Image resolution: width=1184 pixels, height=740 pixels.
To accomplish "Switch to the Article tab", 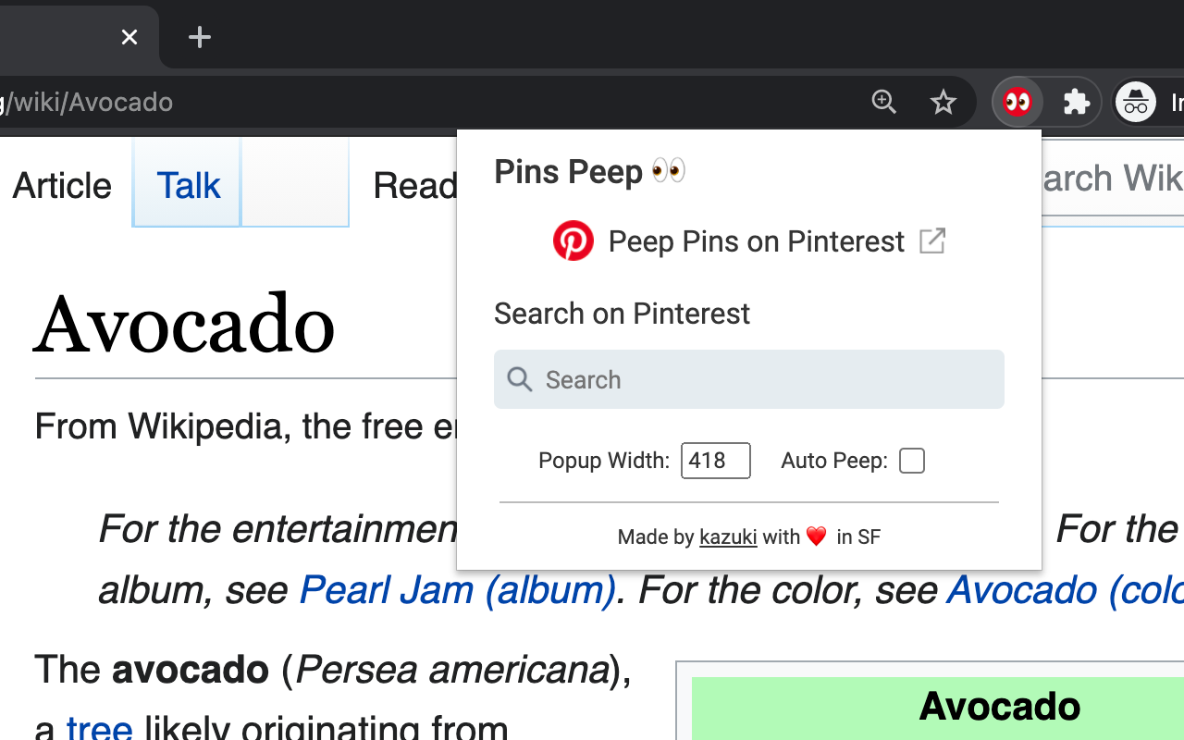I will 61,185.
